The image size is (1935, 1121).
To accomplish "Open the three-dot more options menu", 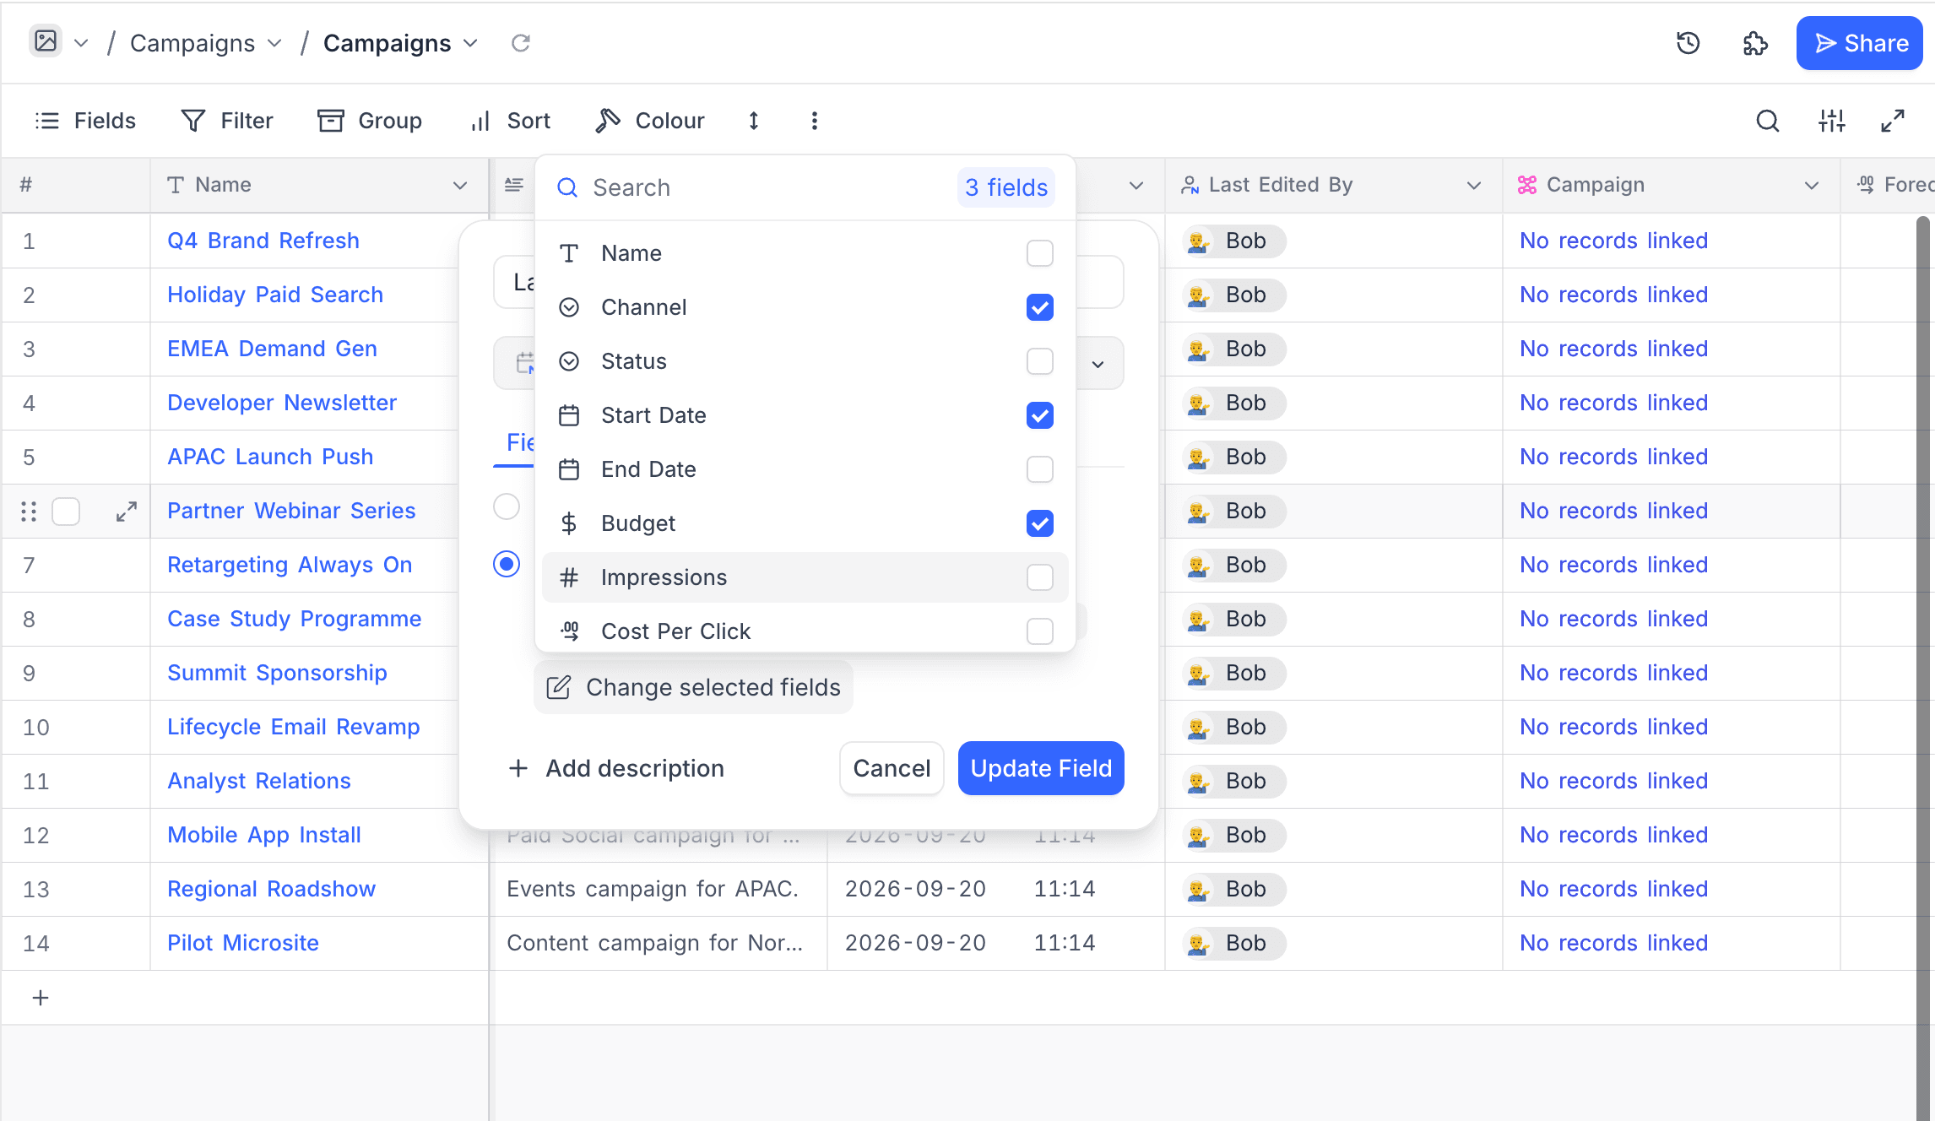I will [x=815, y=121].
